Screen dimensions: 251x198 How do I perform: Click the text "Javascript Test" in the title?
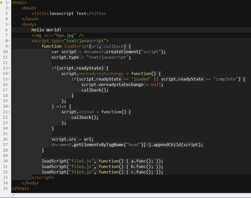click(x=67, y=14)
